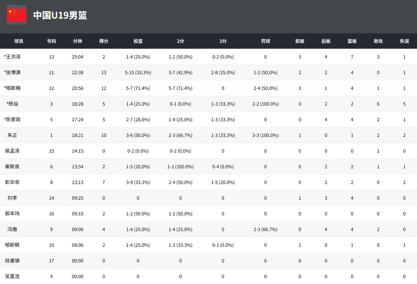Screen dimensions: 417x284
Task: Select the 投篮 column header
Action: (x=138, y=41)
